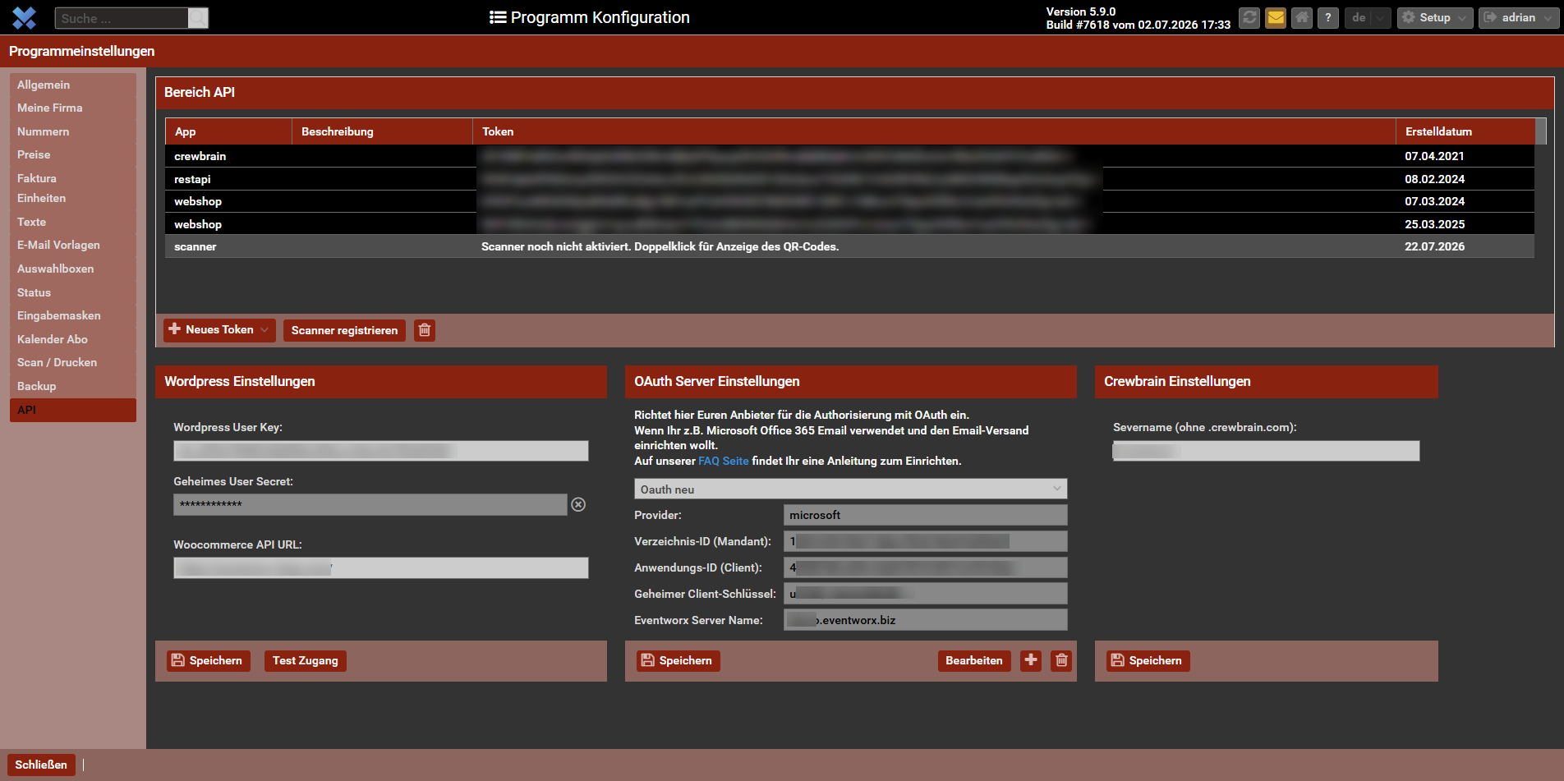Delete selected token with trash icon
The image size is (1564, 781).
coord(425,330)
